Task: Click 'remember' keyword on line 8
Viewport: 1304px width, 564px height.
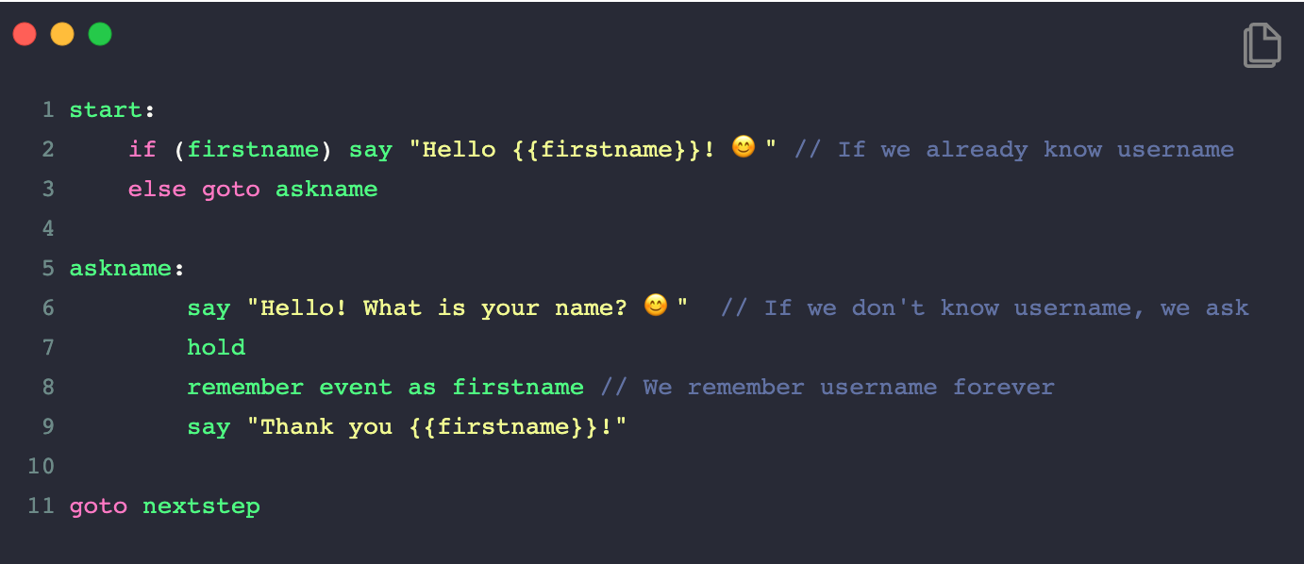Action: point(245,388)
